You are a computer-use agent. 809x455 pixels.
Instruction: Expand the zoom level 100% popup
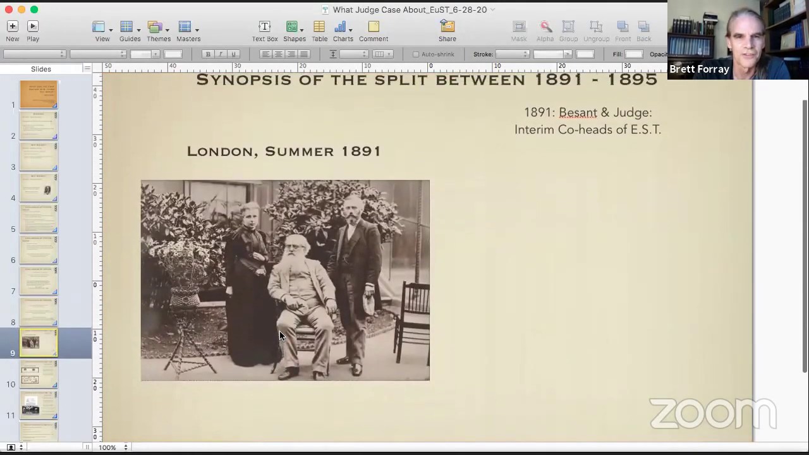pos(113,447)
